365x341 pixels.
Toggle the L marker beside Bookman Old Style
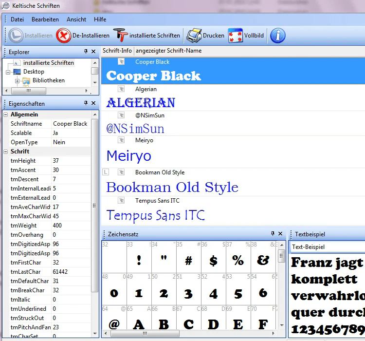pyautogui.click(x=106, y=172)
